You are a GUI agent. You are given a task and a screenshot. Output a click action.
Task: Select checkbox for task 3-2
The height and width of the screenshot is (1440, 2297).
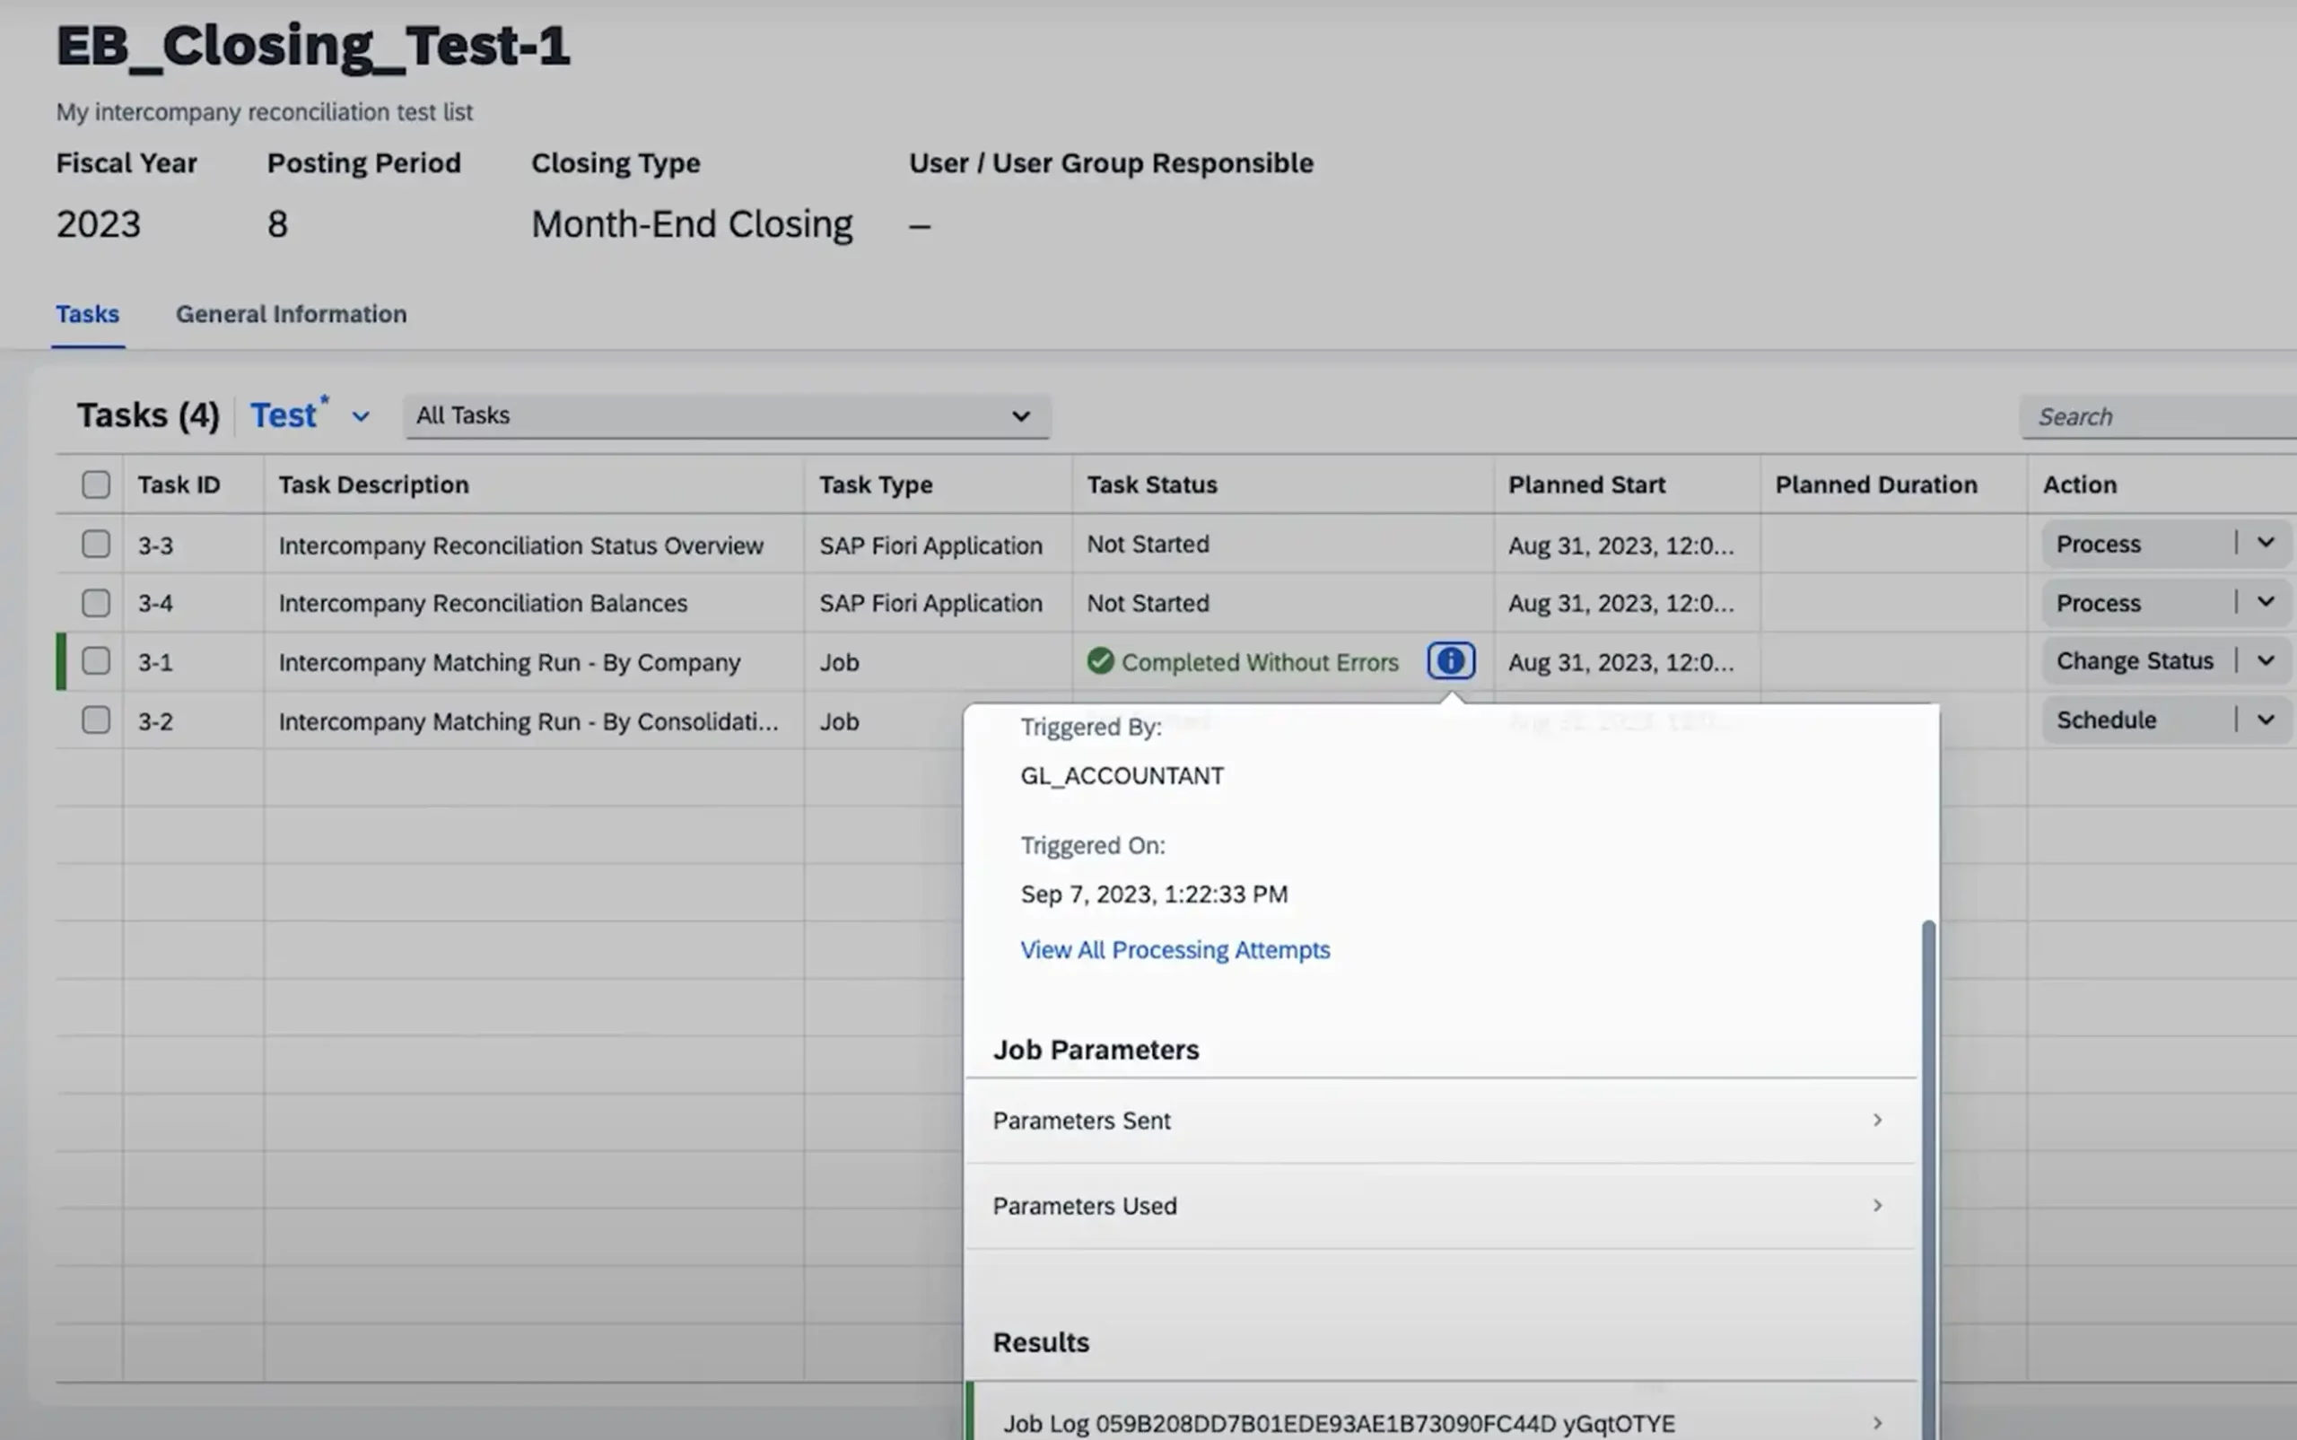[x=96, y=720]
